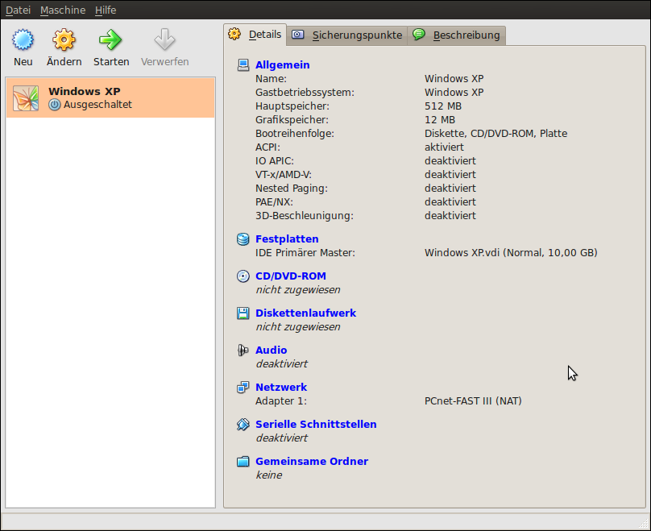Viewport: 651px width, 531px height.
Task: Open the Hilfe menu
Action: [x=106, y=10]
